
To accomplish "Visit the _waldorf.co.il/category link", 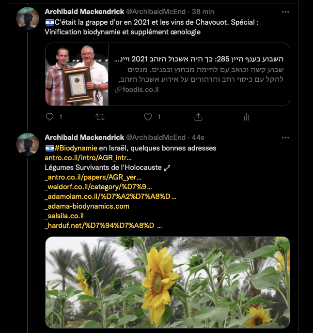I will (x=98, y=187).
